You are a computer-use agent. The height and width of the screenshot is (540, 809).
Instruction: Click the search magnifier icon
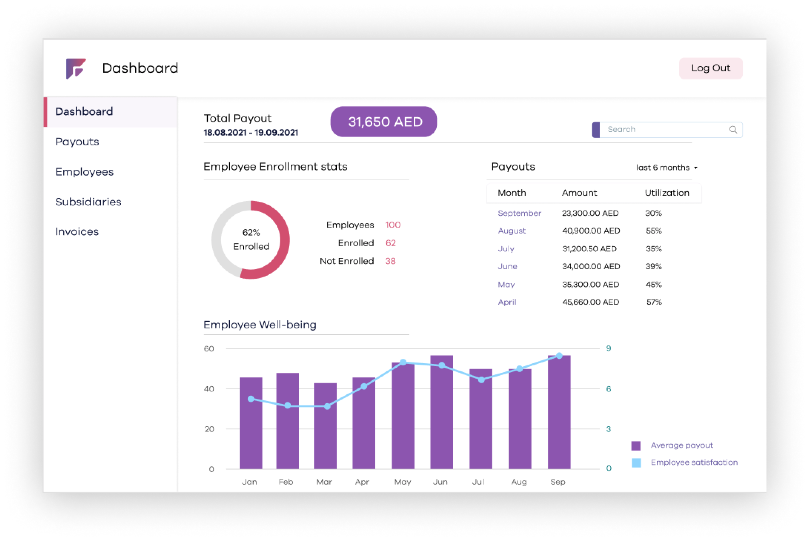[x=733, y=130]
